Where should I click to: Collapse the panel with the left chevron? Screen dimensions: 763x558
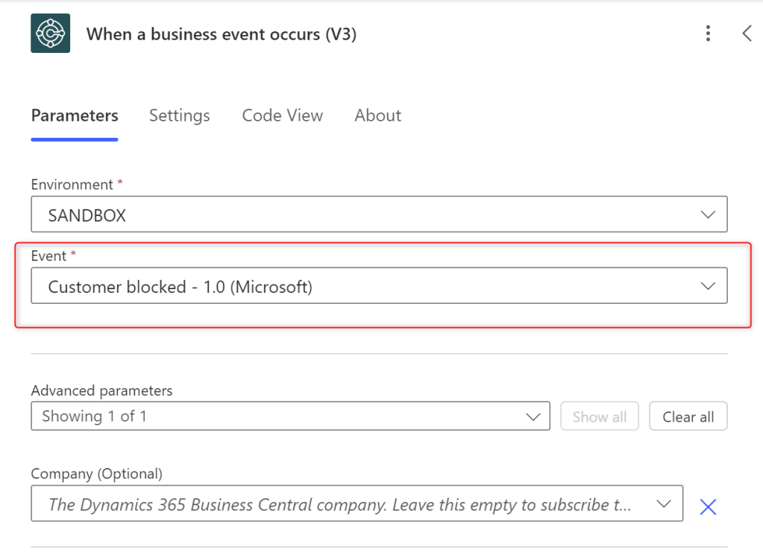(747, 34)
